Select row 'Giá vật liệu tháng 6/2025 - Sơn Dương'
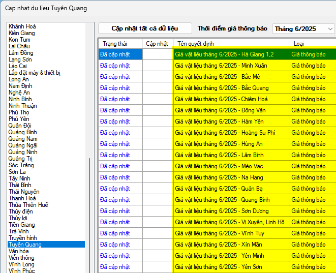Viewport: 336px width, 273px height. point(231,211)
